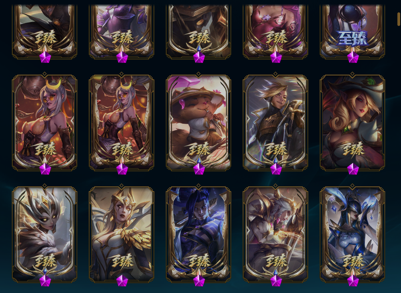The width and height of the screenshot is (401, 293).
Task: Click the gold vertical scrollbar handle
Action: (399, 19)
